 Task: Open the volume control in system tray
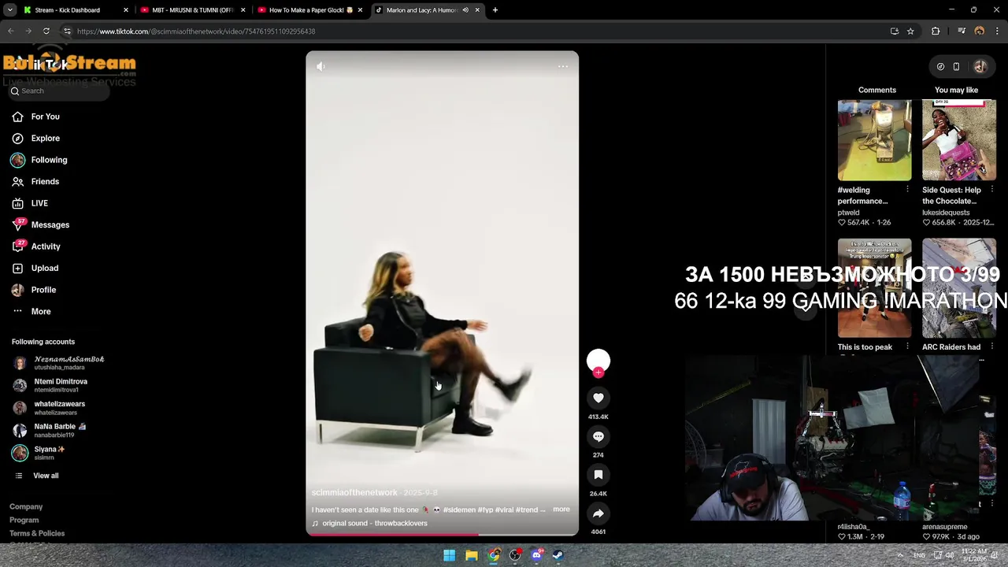point(949,555)
